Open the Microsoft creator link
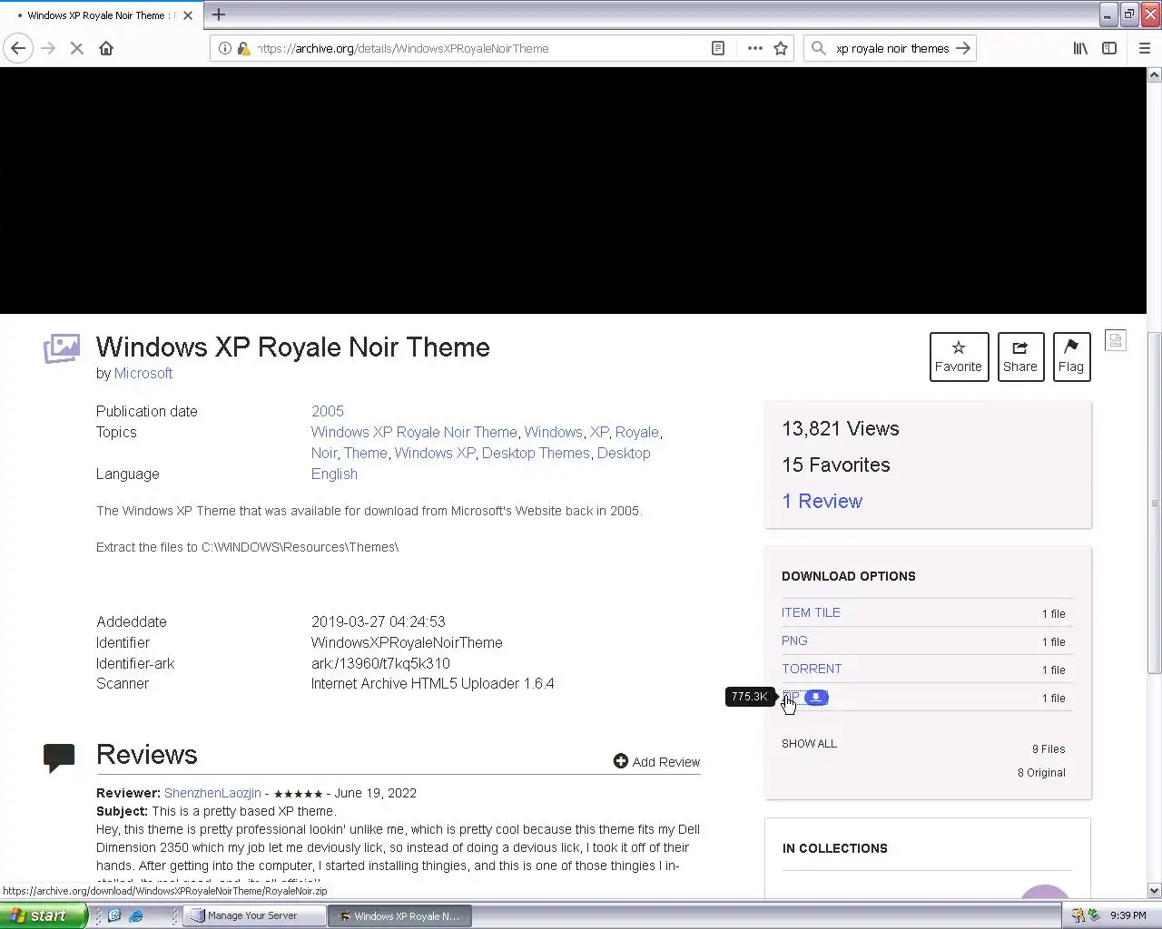Screen dimensions: 1162x929 (x=143, y=373)
